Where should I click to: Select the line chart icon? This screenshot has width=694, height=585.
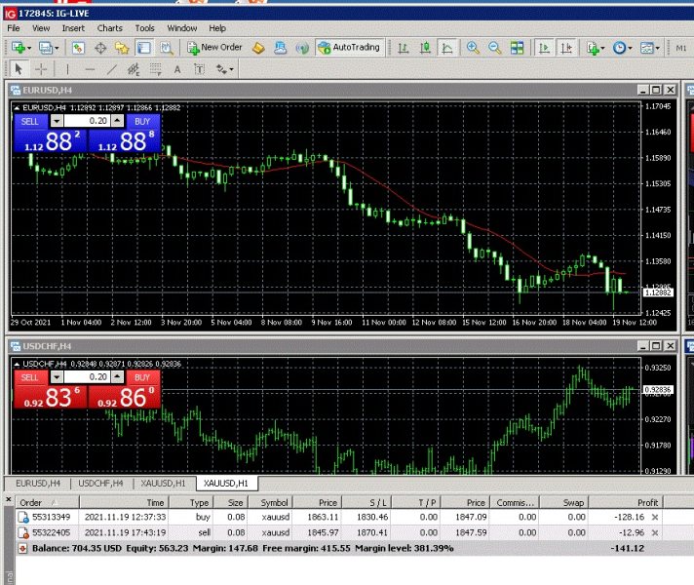tap(446, 47)
